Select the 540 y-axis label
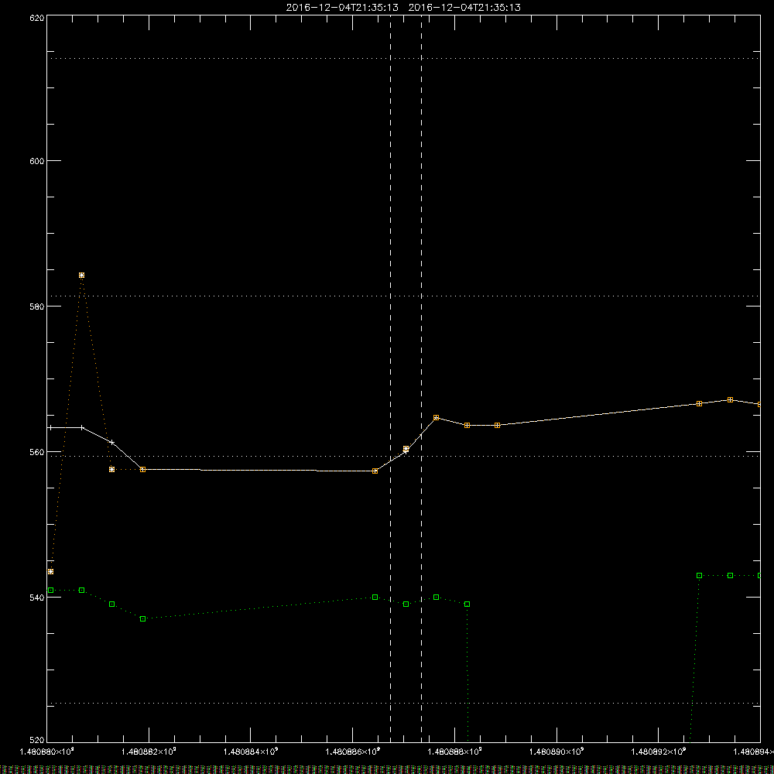This screenshot has height=774, width=774. (x=37, y=598)
